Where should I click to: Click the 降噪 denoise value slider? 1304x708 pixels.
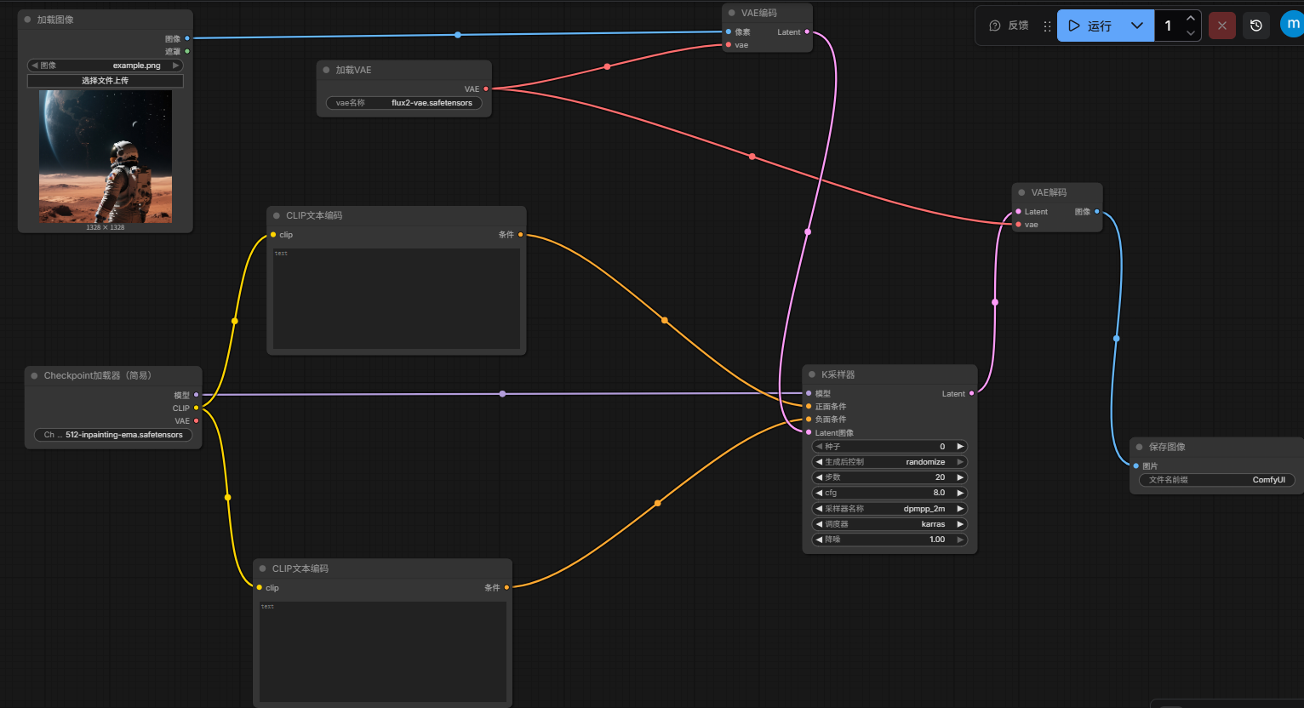pyautogui.click(x=889, y=540)
